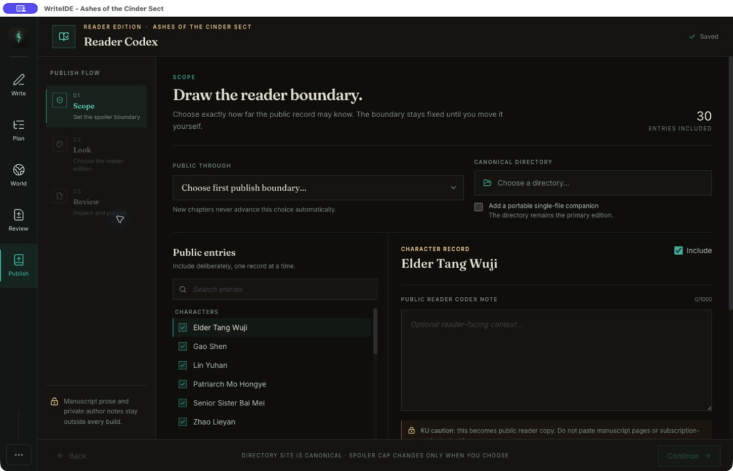Click into the public reader codex note textarea

tap(556, 360)
